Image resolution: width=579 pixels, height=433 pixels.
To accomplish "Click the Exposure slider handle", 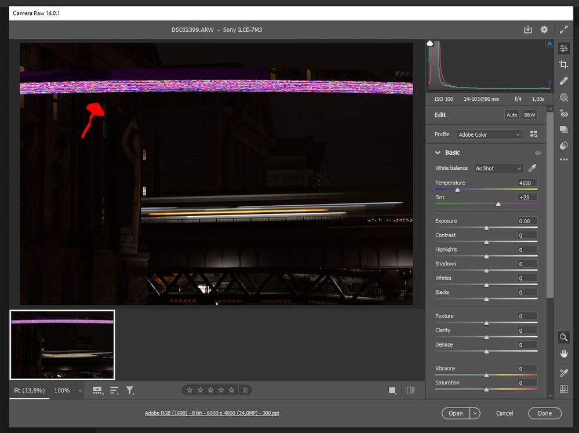I will (486, 228).
